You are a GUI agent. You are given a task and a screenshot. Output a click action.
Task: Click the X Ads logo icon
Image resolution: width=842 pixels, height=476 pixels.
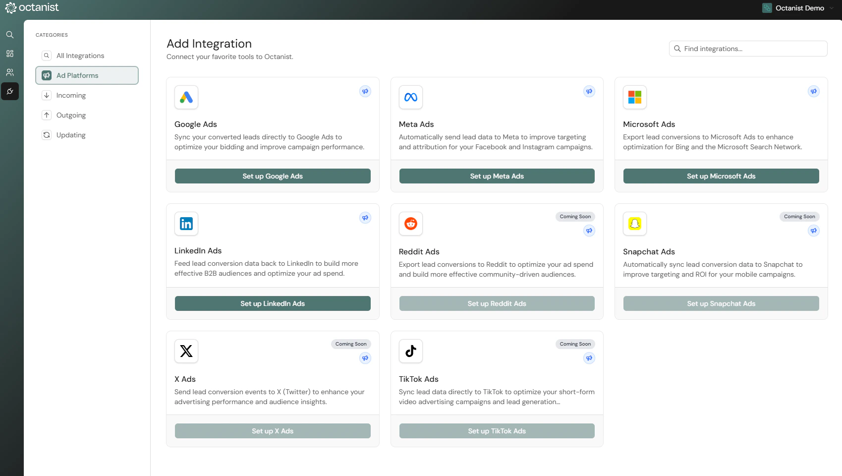[186, 351]
